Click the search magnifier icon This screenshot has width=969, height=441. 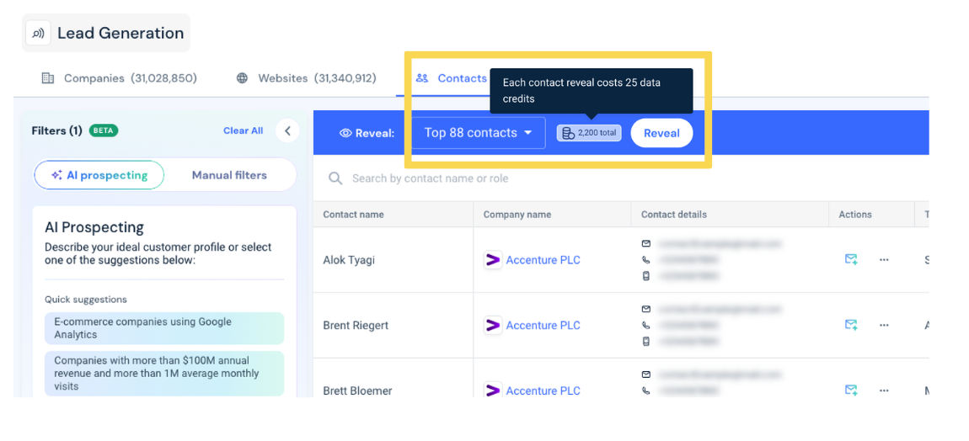(x=335, y=178)
